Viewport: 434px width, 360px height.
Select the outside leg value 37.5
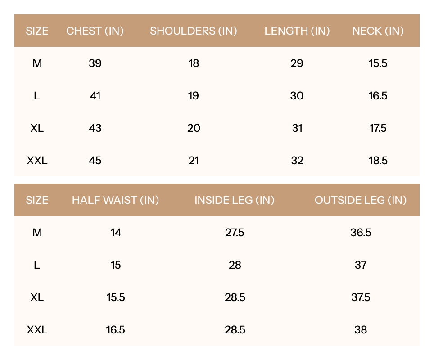(361, 297)
